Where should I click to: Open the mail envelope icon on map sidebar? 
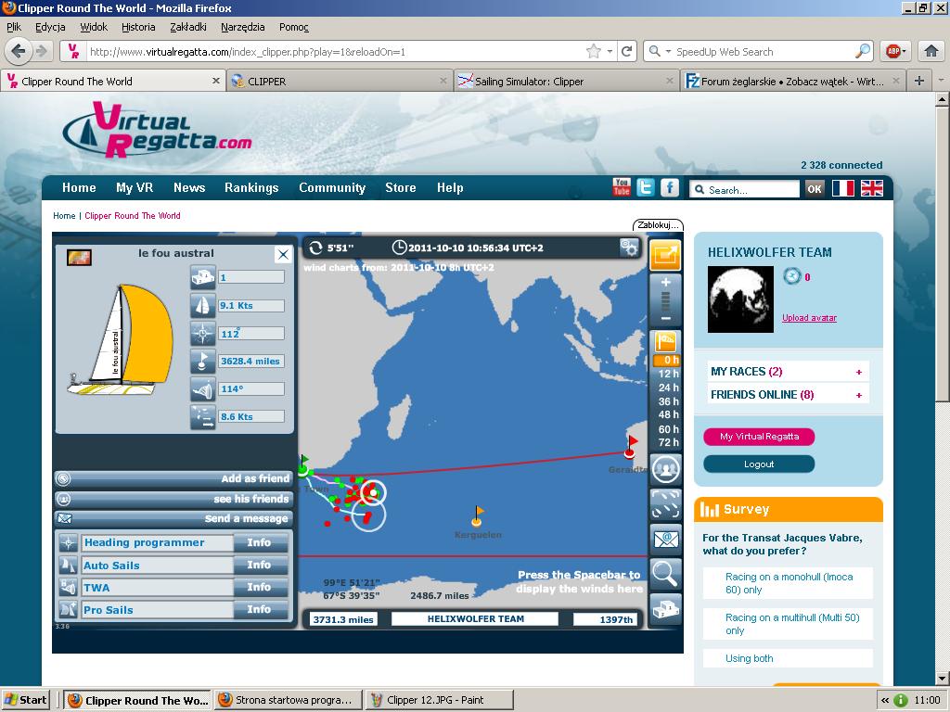pos(665,539)
